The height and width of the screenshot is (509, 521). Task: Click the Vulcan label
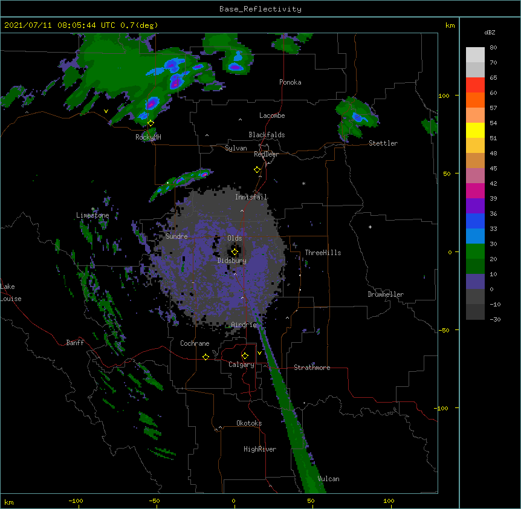(328, 479)
